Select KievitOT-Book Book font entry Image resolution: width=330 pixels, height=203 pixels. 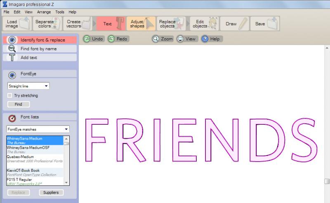pos(35,172)
